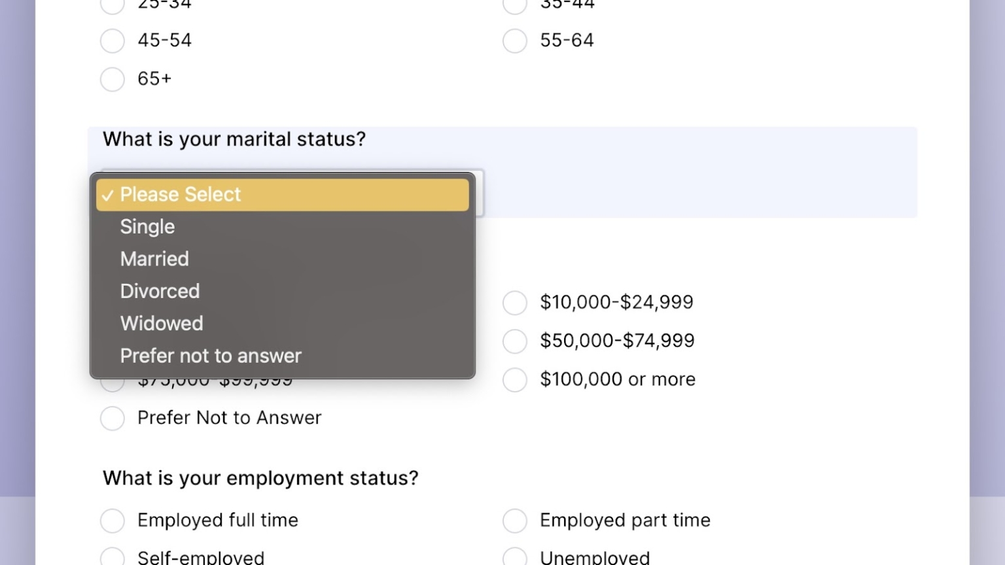Choose the 65+ age option
Image resolution: width=1005 pixels, height=565 pixels.
pos(112,79)
